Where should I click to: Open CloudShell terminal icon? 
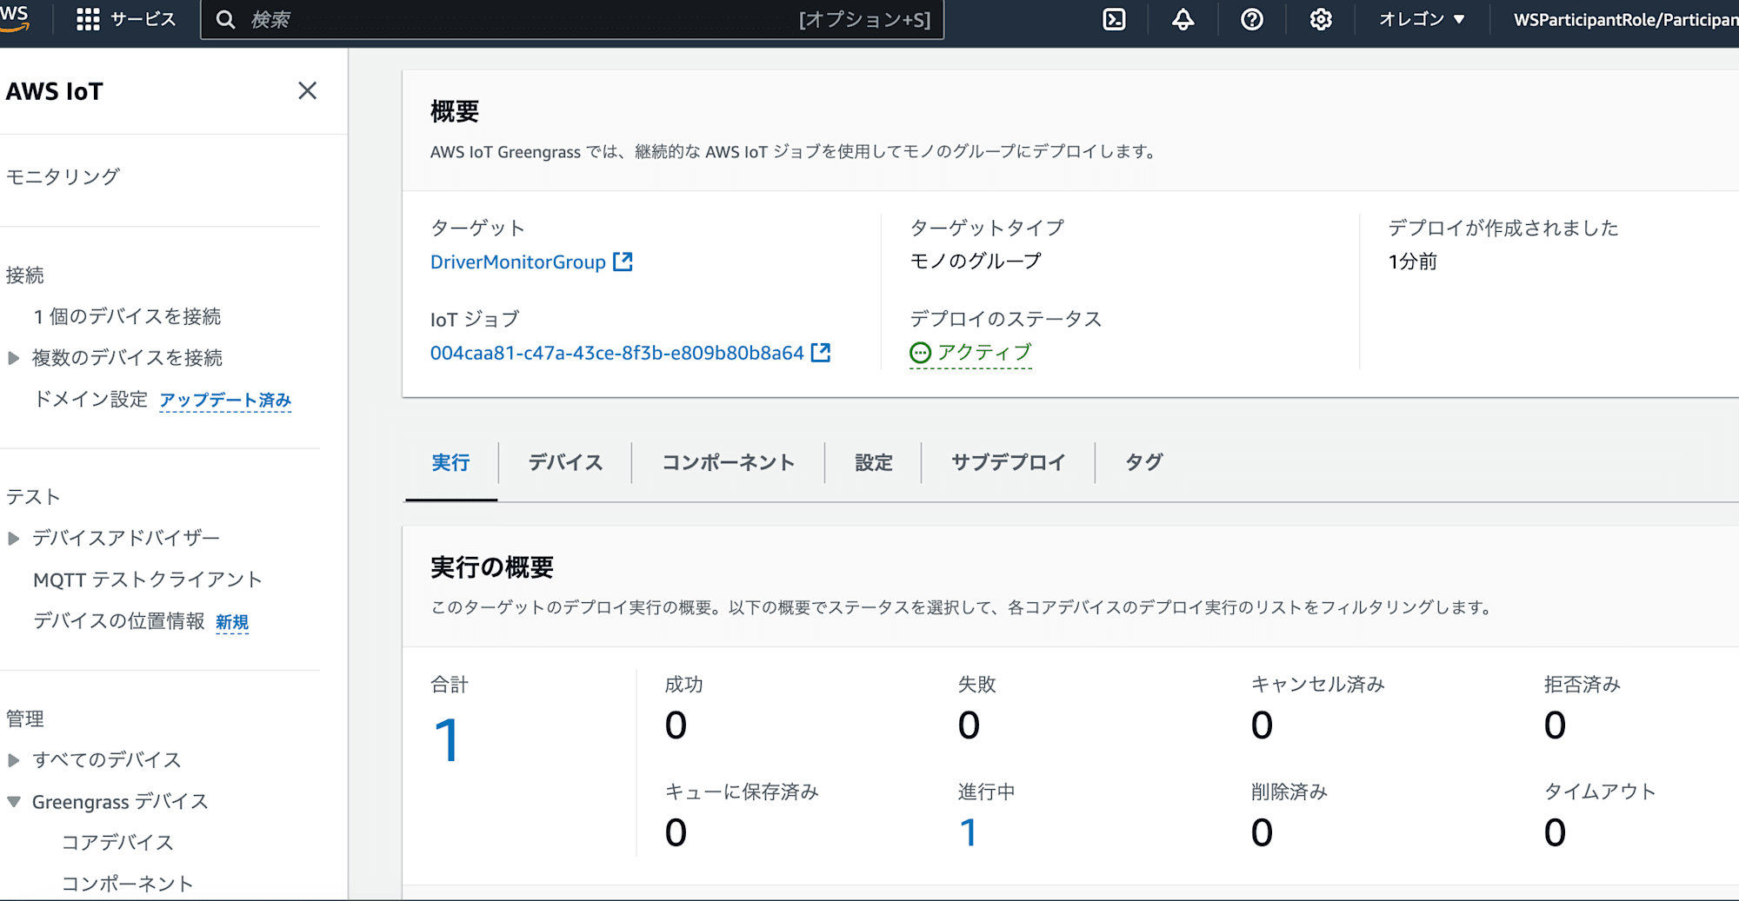click(1114, 19)
